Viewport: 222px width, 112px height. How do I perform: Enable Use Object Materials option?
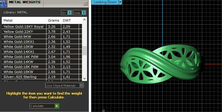point(65,85)
